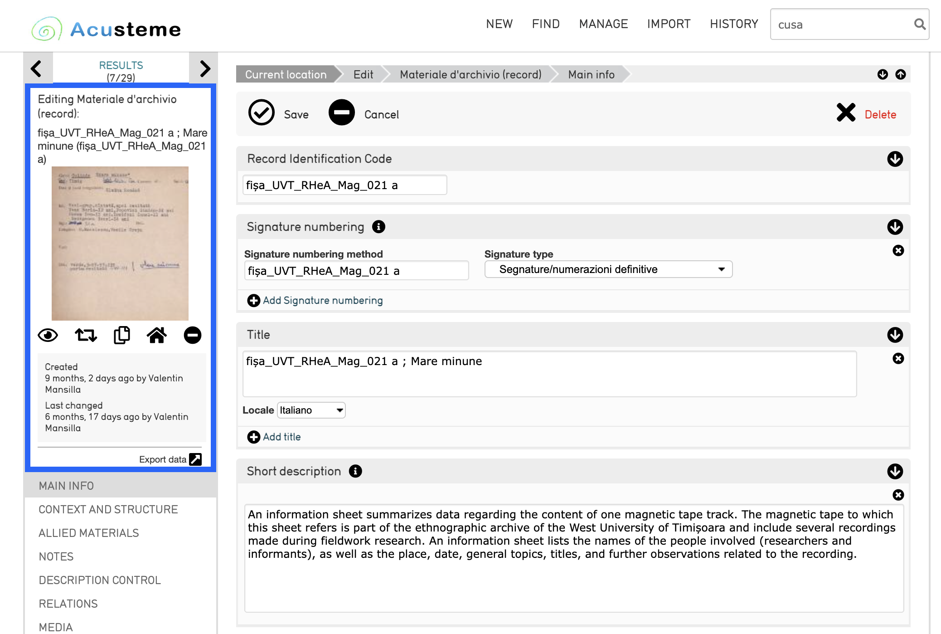Open the NEW menu
This screenshot has height=634, width=941.
coord(500,24)
